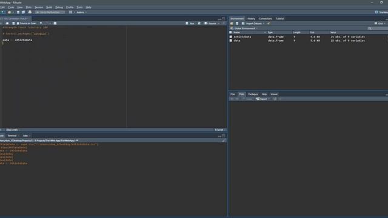Open the Tools menu
This screenshot has height=218, width=388.
point(79,7)
